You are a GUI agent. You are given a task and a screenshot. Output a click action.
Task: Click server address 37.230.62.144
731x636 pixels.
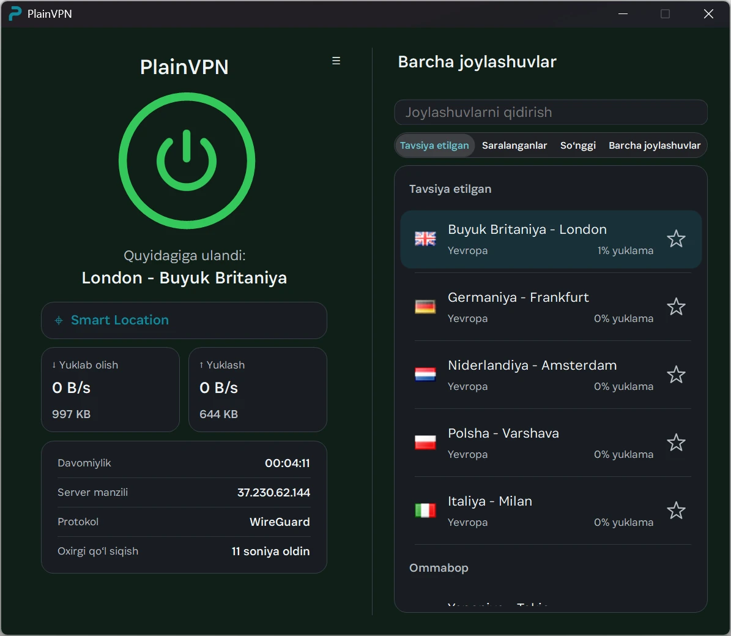pos(273,492)
